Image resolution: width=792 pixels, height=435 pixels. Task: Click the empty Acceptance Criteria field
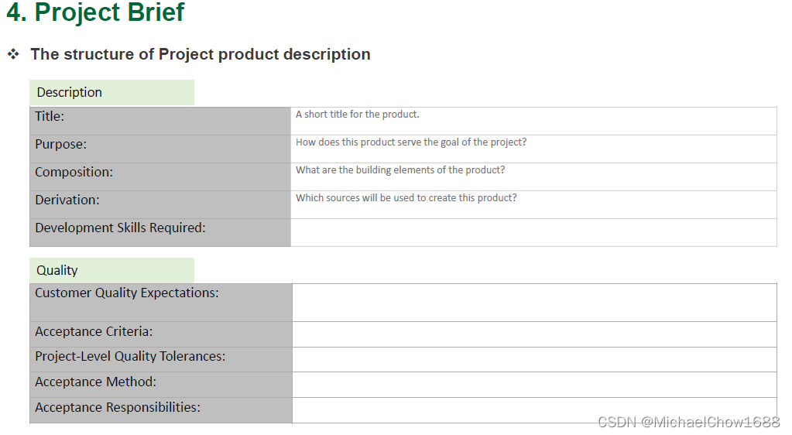tap(533, 334)
